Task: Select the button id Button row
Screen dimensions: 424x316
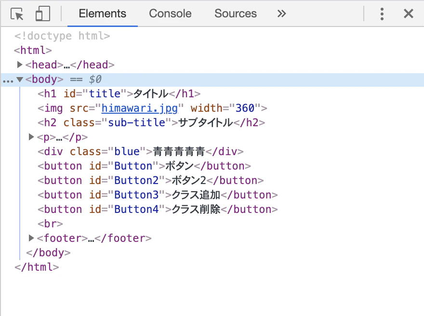Action: pyautogui.click(x=144, y=166)
